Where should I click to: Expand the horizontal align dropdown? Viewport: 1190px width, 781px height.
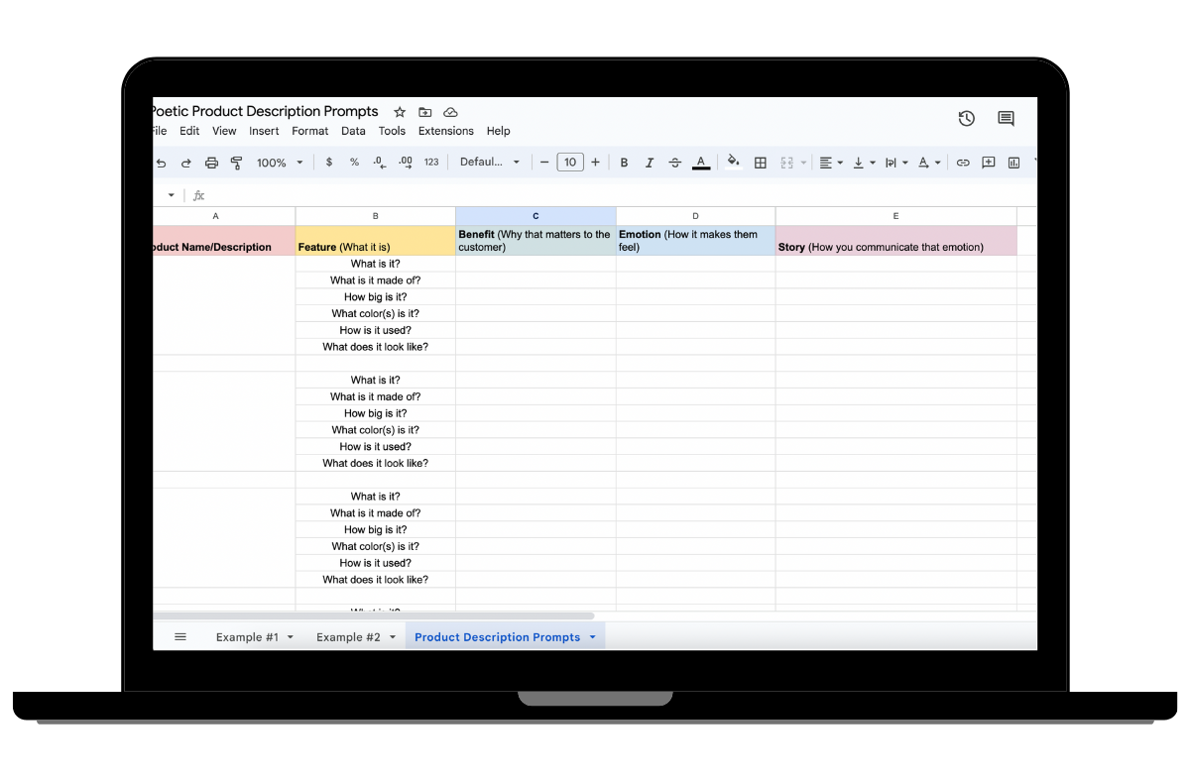[x=831, y=163]
